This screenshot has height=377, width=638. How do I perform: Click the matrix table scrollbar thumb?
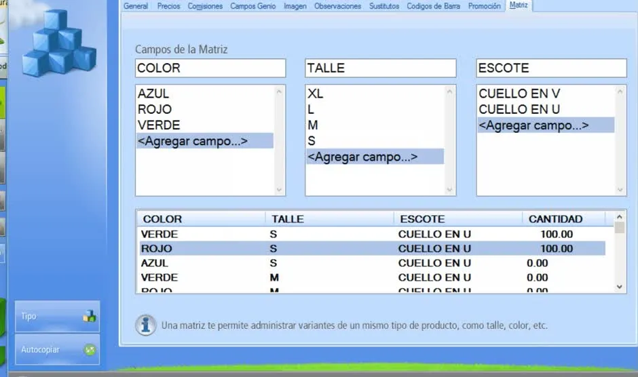pyautogui.click(x=619, y=227)
